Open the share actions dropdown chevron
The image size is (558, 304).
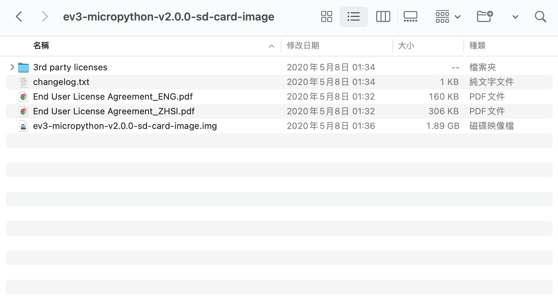pos(515,17)
